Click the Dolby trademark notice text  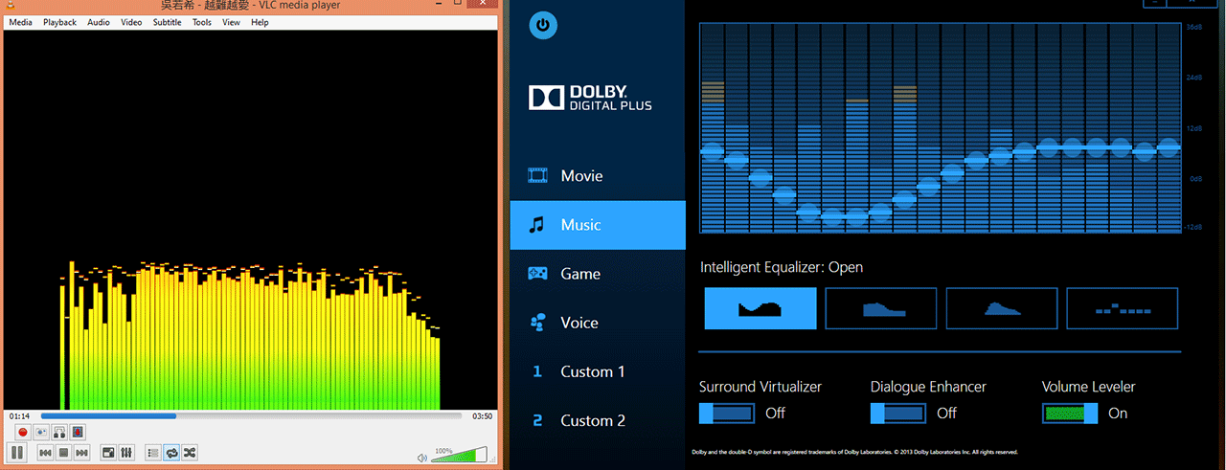tap(854, 452)
